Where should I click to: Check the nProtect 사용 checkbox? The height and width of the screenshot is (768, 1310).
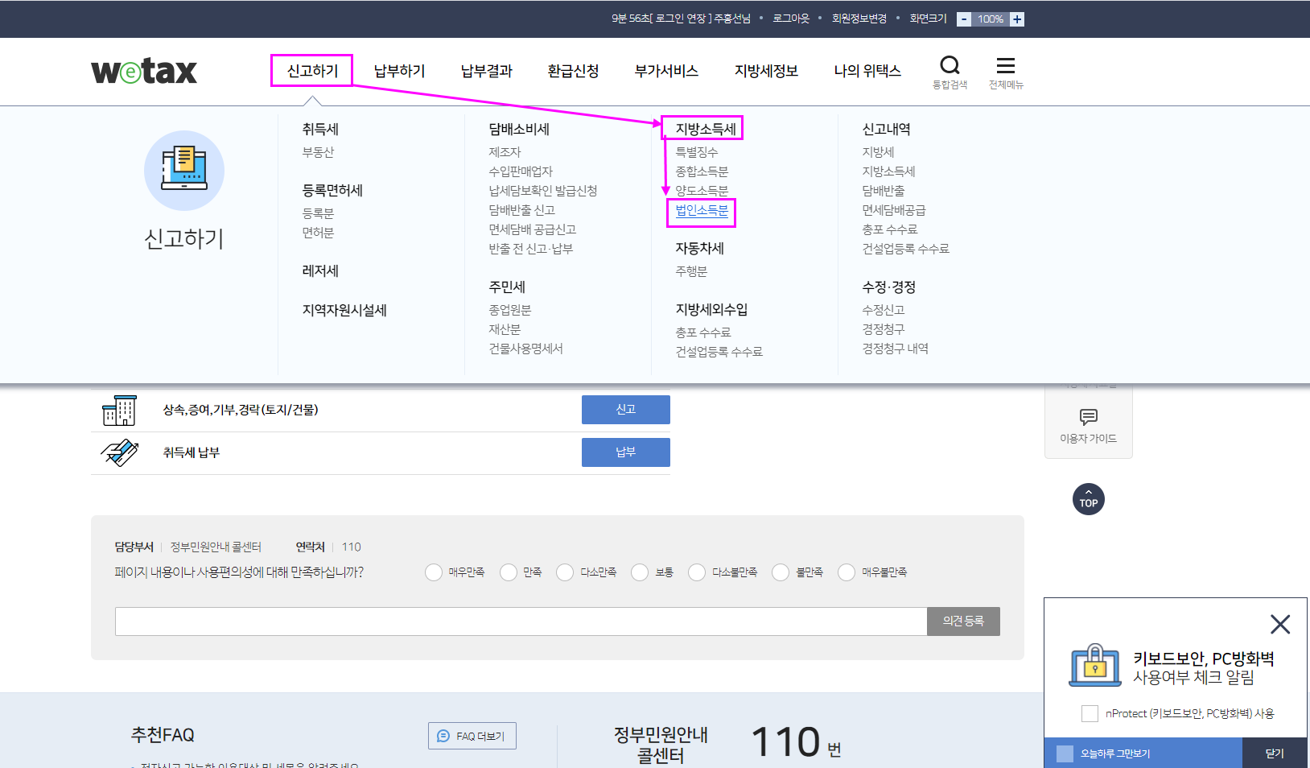click(x=1090, y=713)
